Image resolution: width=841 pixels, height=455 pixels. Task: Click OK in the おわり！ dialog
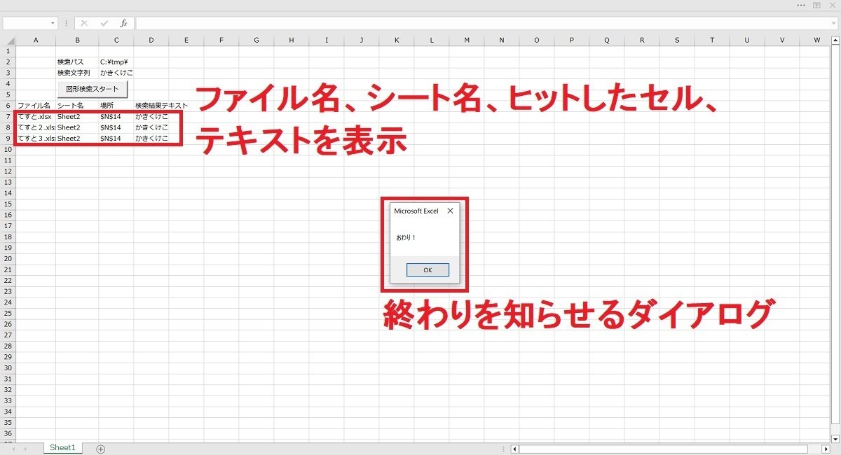pyautogui.click(x=426, y=269)
